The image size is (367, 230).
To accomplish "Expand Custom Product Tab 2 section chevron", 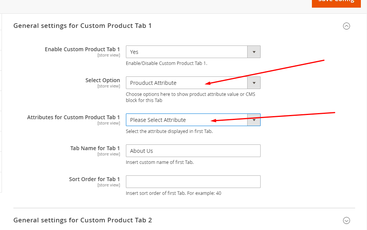I will pyautogui.click(x=346, y=220).
